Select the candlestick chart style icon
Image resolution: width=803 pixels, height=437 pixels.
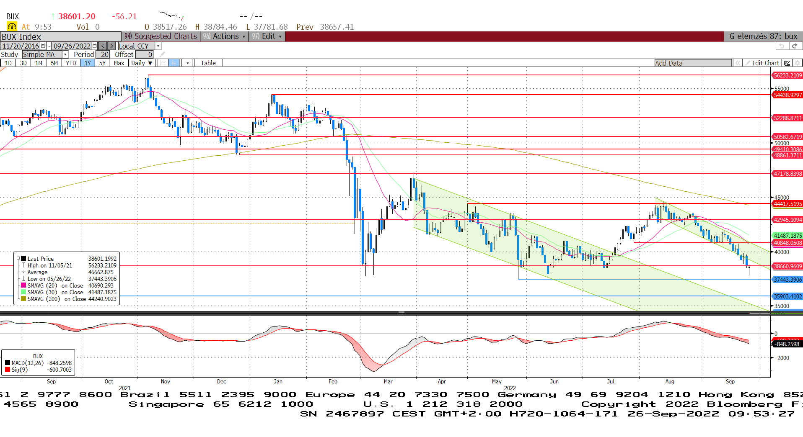(174, 63)
